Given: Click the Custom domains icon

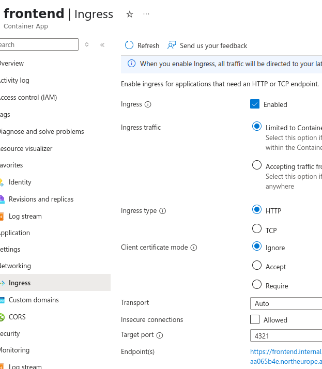Looking at the screenshot, I should click(2, 300).
